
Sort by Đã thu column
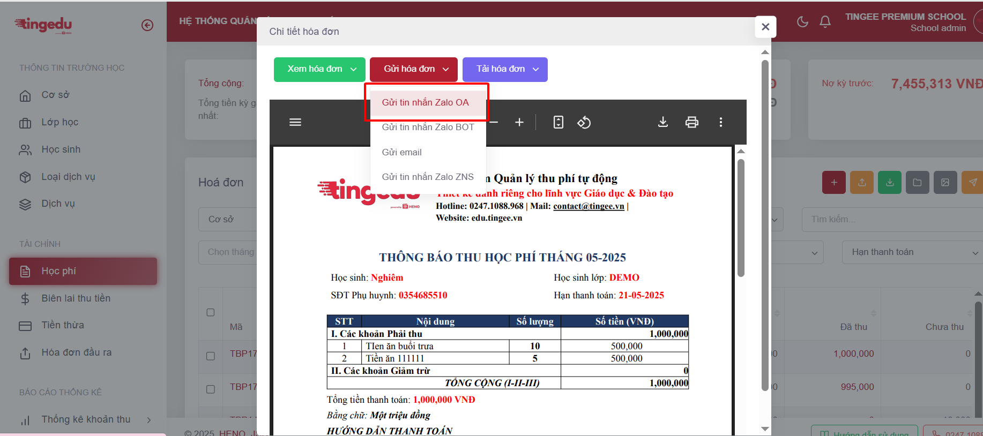point(854,327)
